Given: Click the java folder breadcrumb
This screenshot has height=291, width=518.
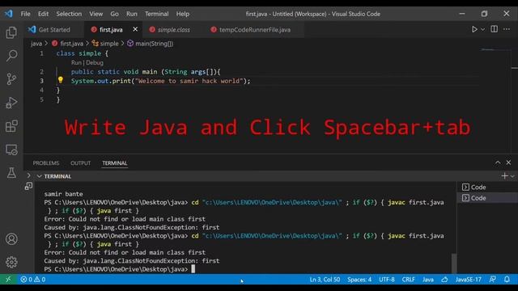Looking at the screenshot, I should 36,44.
